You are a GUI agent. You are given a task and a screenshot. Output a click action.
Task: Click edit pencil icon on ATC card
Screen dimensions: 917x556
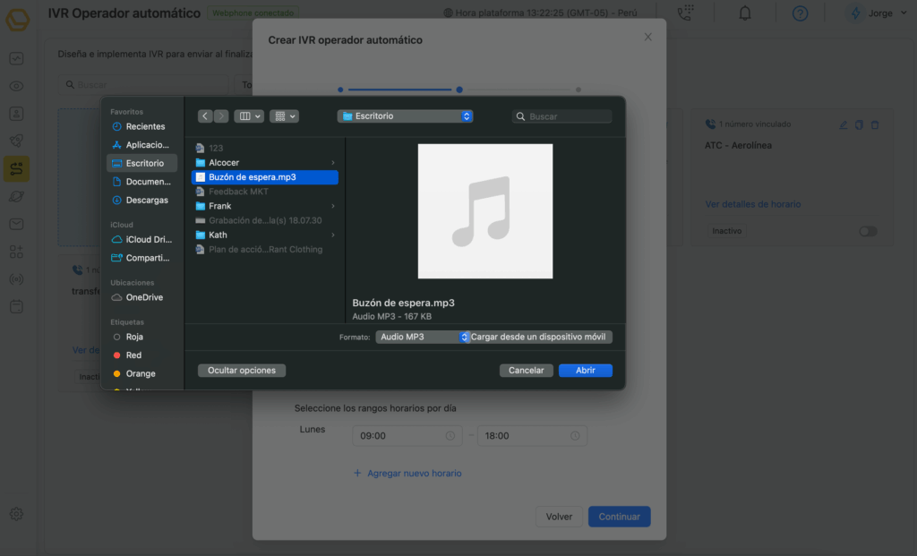[x=844, y=124]
